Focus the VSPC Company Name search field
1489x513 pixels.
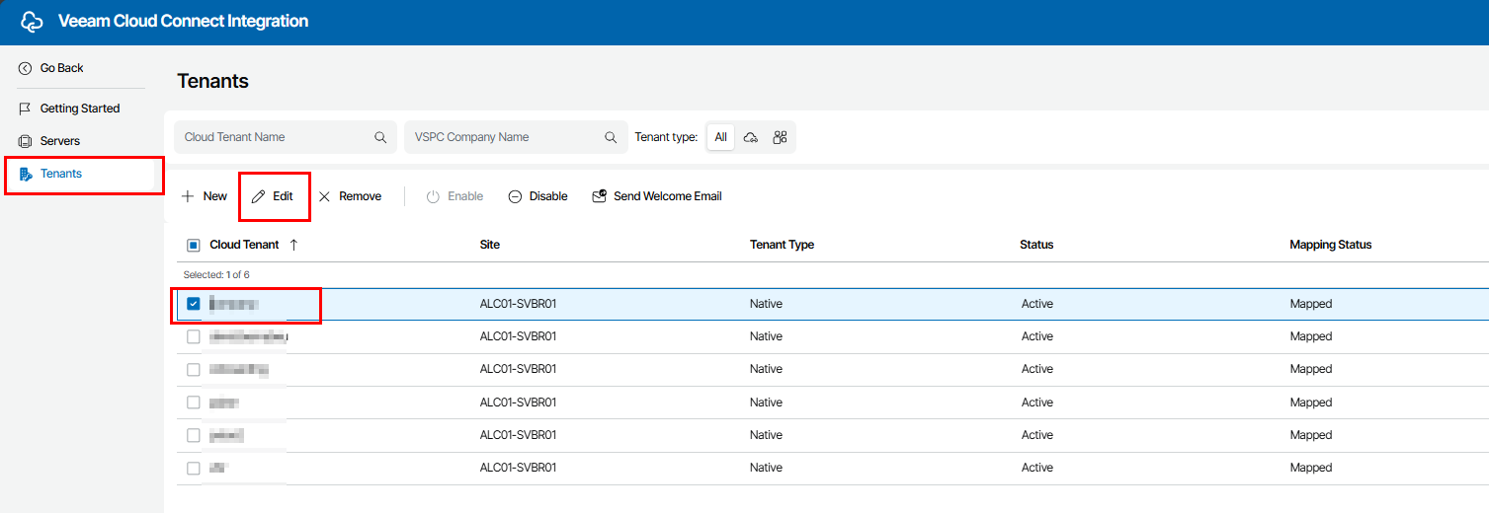(x=516, y=137)
